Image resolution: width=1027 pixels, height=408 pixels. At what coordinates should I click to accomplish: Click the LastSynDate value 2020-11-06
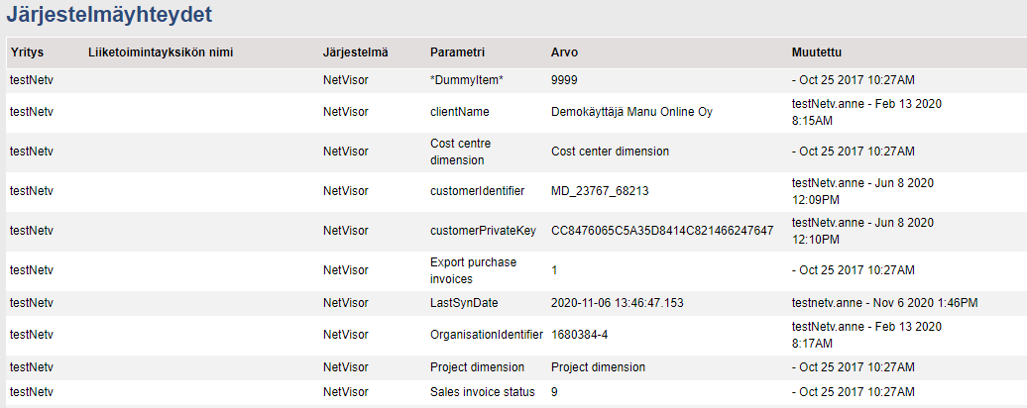click(618, 302)
